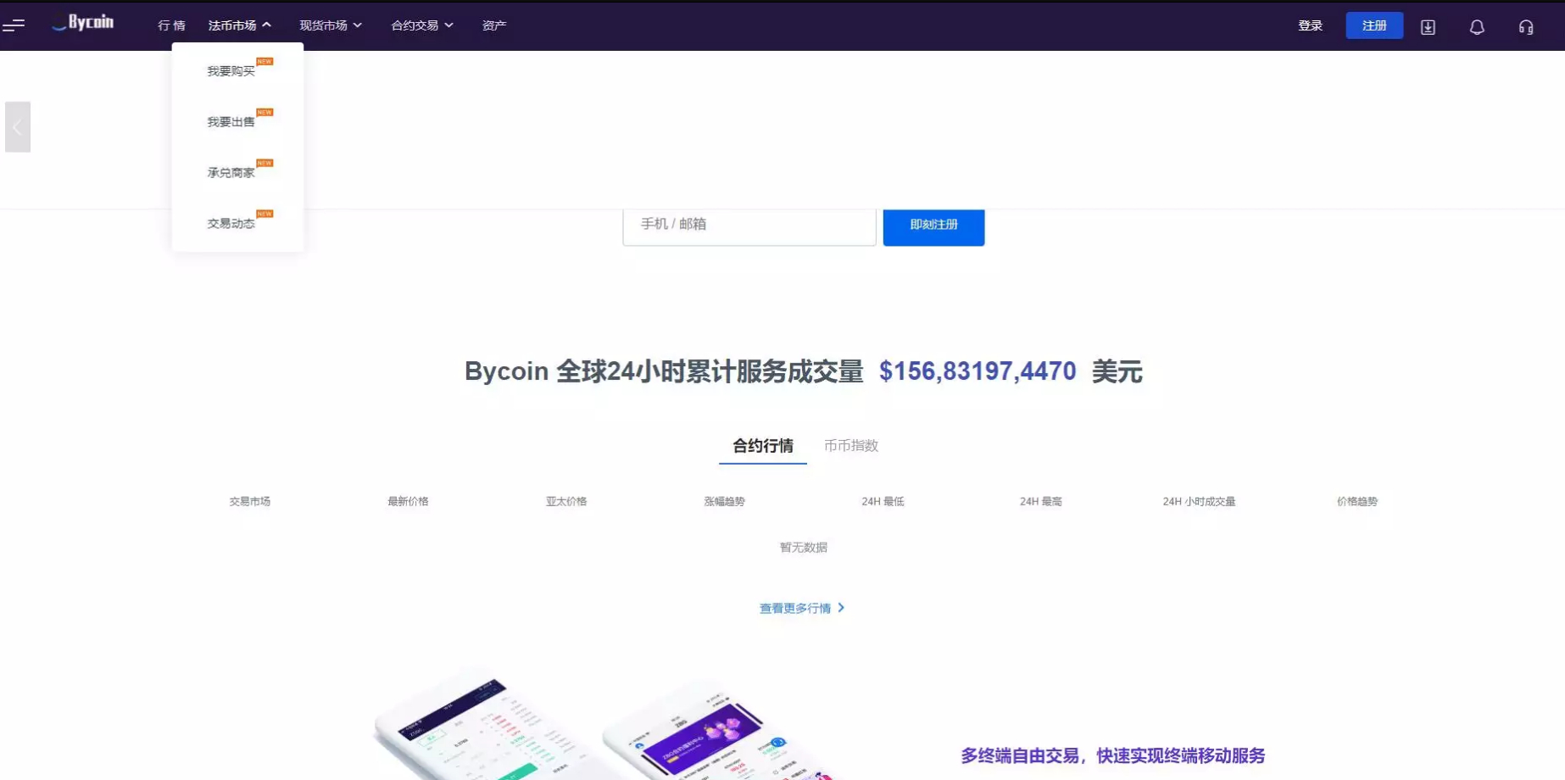This screenshot has width=1565, height=780.
Task: Collapse the 法币市场 dropdown
Action: [240, 25]
